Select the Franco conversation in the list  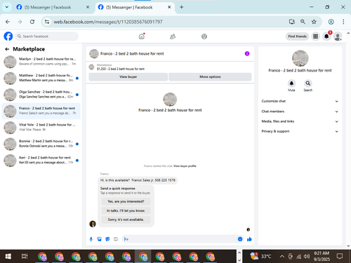[x=41, y=111]
